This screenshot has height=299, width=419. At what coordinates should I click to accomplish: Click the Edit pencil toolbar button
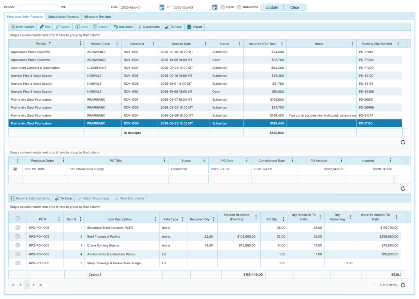point(45,27)
